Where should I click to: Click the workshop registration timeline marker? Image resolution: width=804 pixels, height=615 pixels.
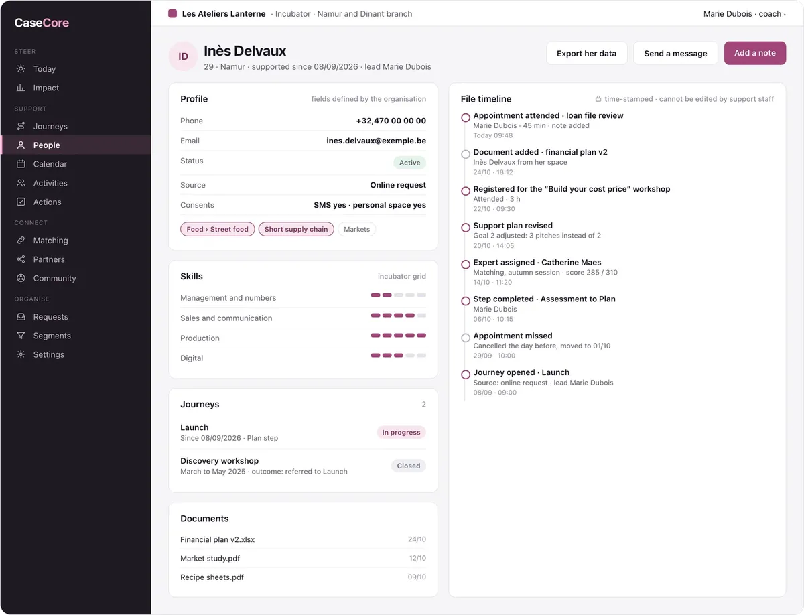[x=465, y=191]
